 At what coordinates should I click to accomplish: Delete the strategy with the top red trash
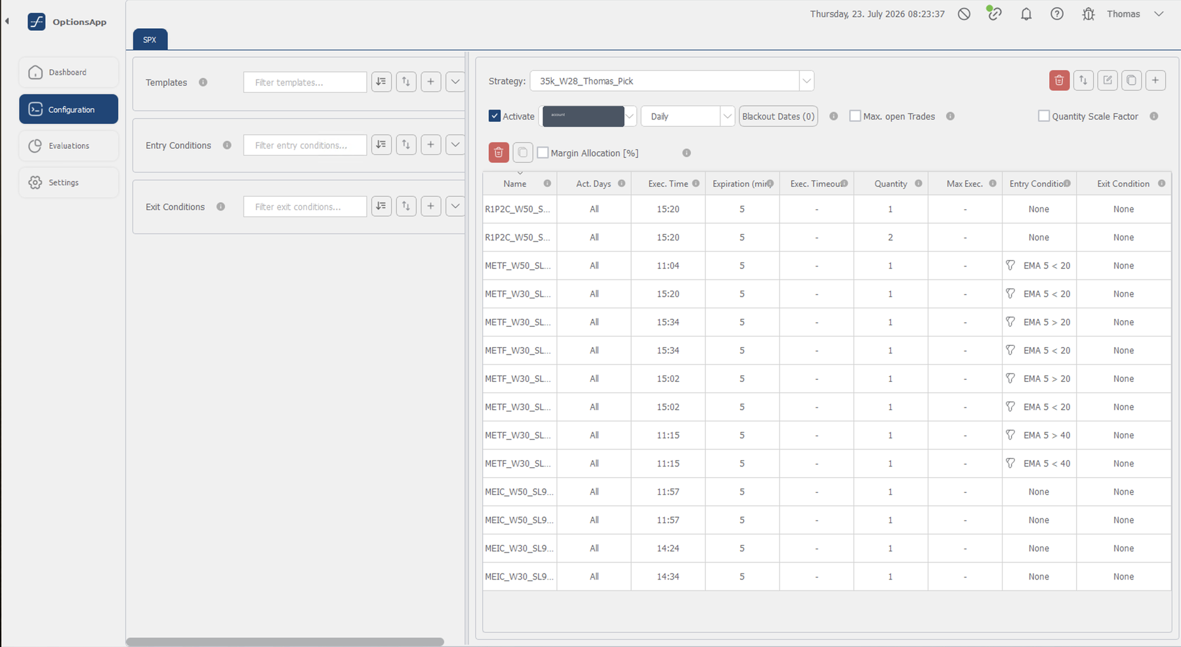[x=1059, y=80]
